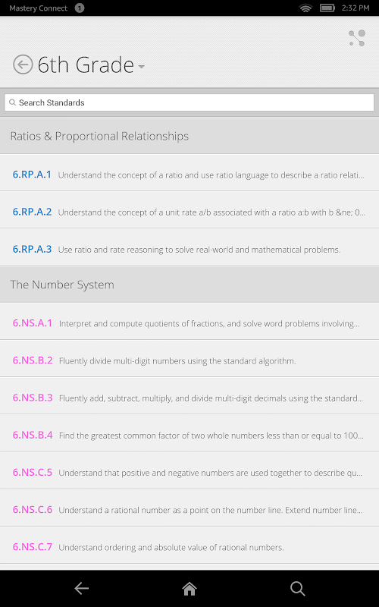The image size is (379, 607).
Task: Click into the Search Standards field
Action: [x=189, y=102]
